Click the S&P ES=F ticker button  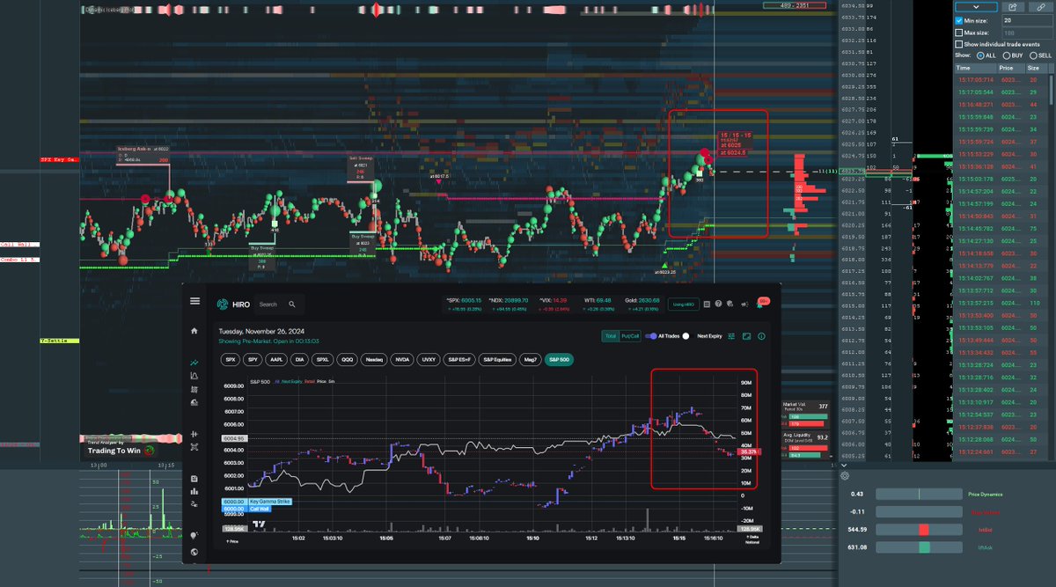tap(460, 360)
